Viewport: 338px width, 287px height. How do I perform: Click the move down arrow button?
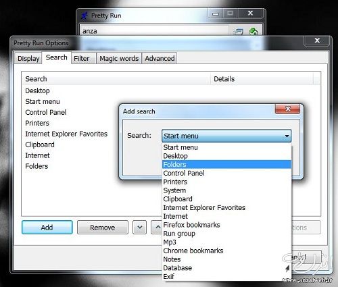[x=139, y=227]
